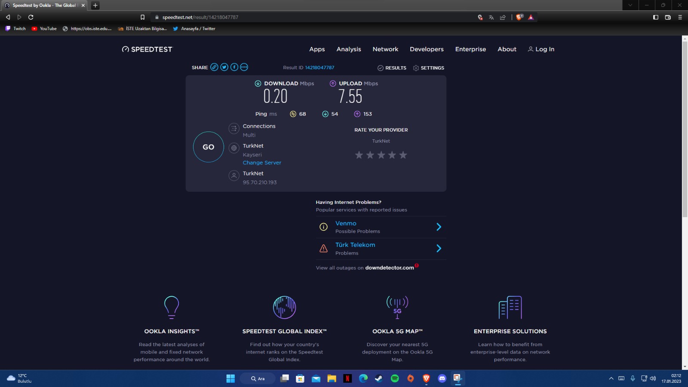The height and width of the screenshot is (387, 688).
Task: Click the Connections mode icon
Action: point(234,128)
